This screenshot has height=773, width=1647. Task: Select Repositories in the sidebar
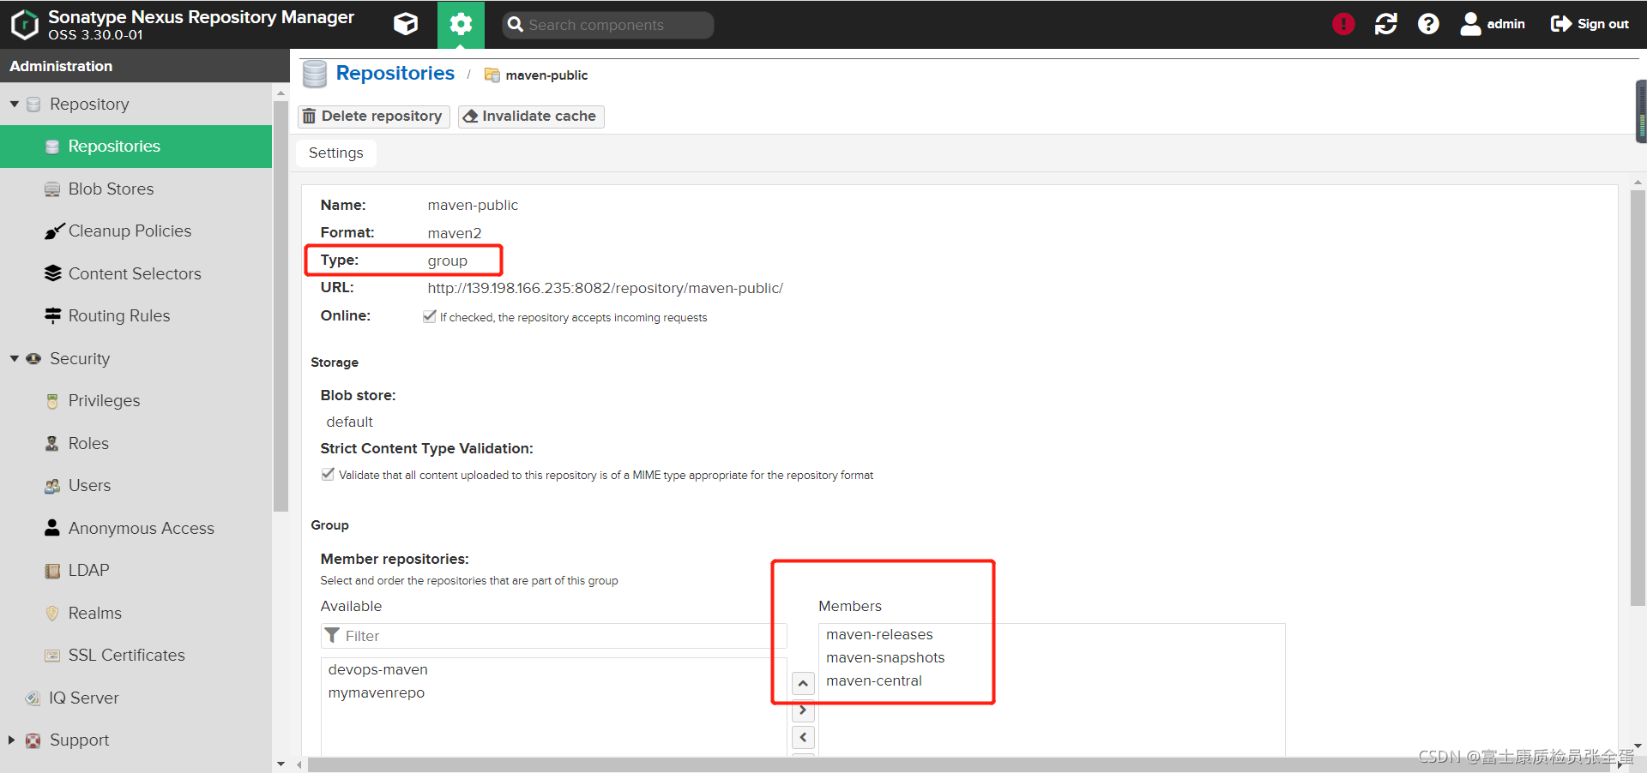coord(136,147)
